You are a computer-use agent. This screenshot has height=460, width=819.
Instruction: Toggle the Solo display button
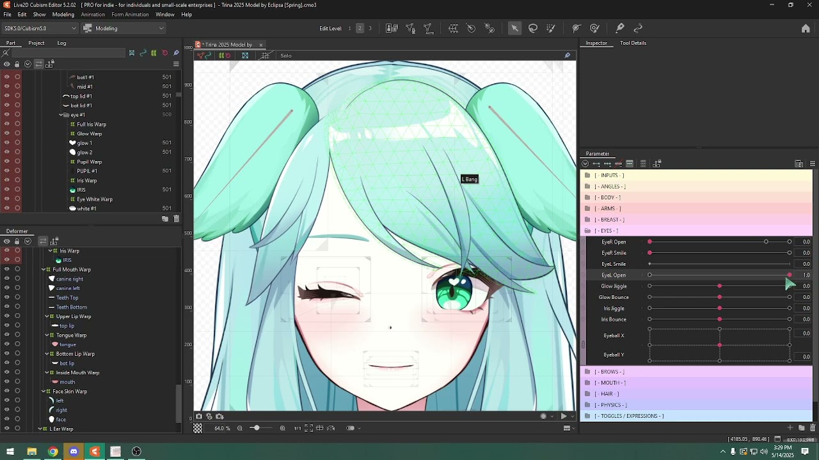click(286, 56)
